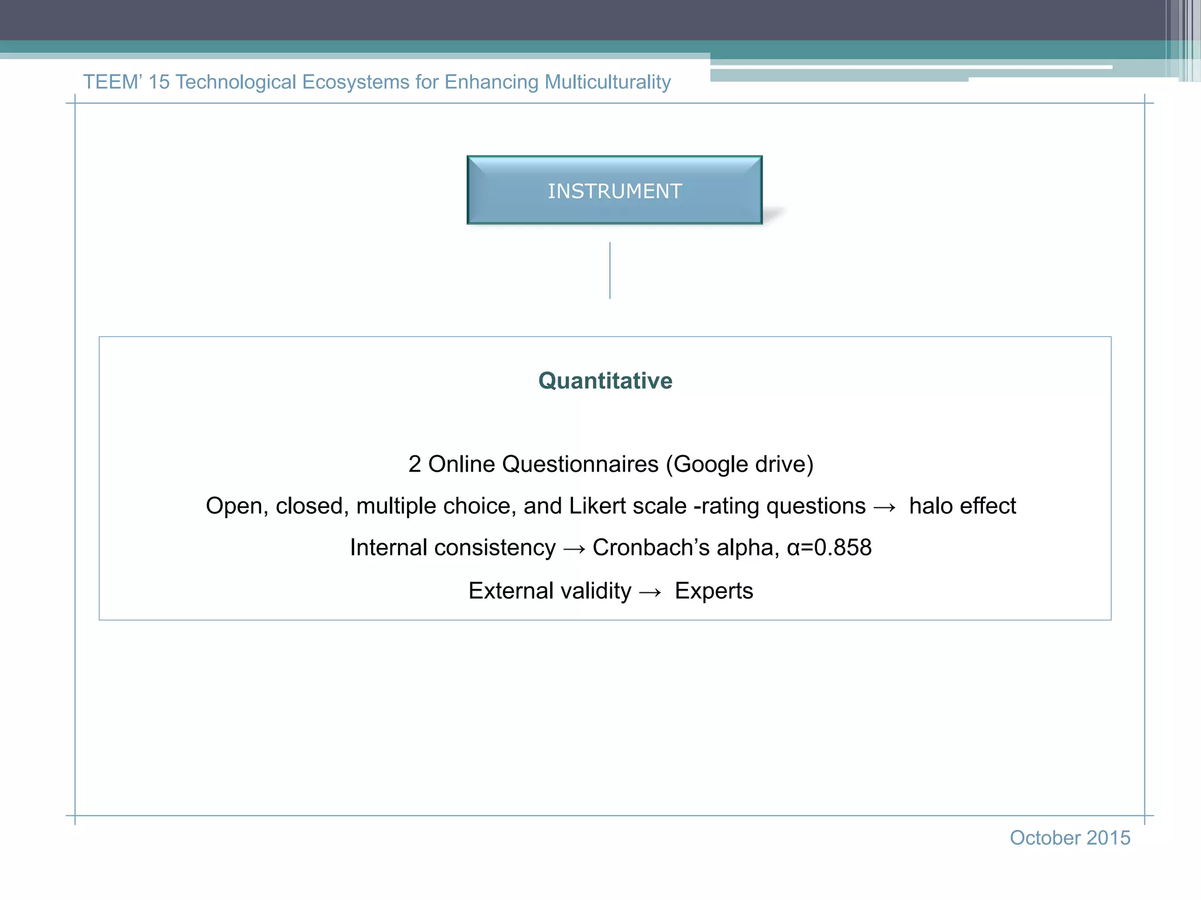Click the line '2 Online Questionnaires (Google drive)'
This screenshot has height=900, width=1201.
click(x=611, y=464)
